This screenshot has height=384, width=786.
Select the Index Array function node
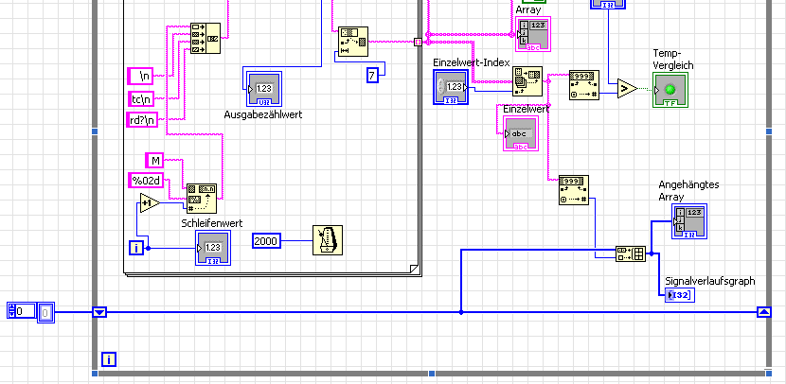pos(527,81)
